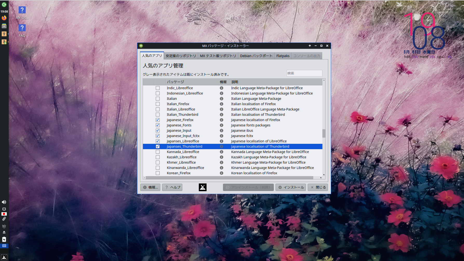
Task: Click the ヘルプ button
Action: click(x=172, y=187)
